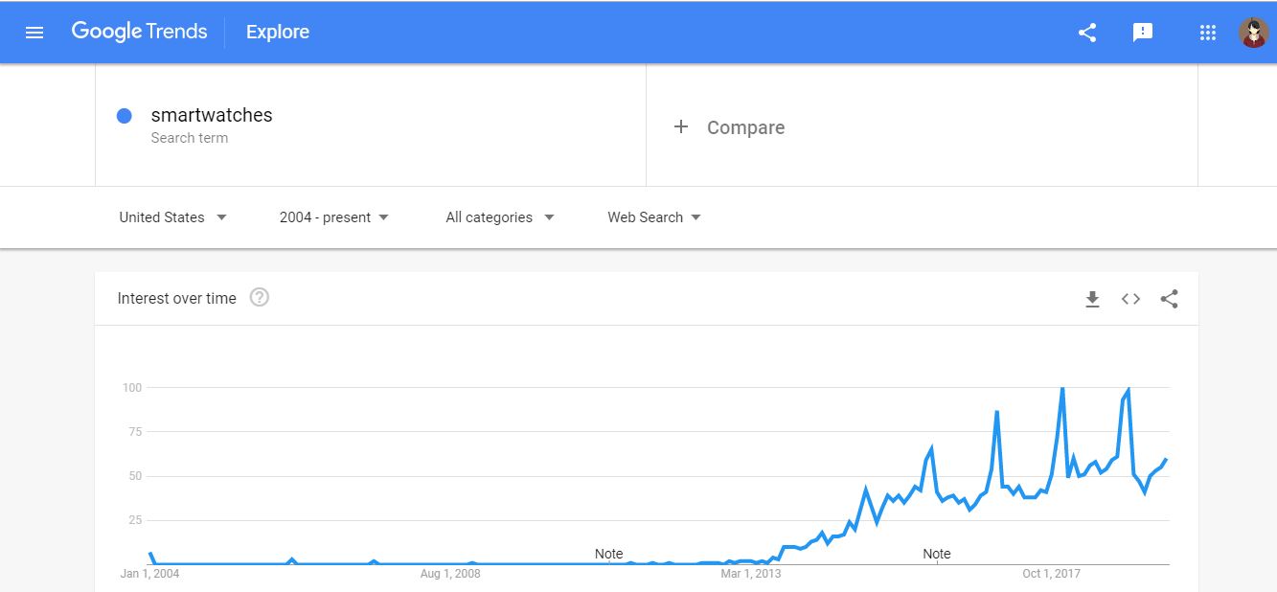
Task: Download the Interest over time data
Action: pyautogui.click(x=1092, y=299)
